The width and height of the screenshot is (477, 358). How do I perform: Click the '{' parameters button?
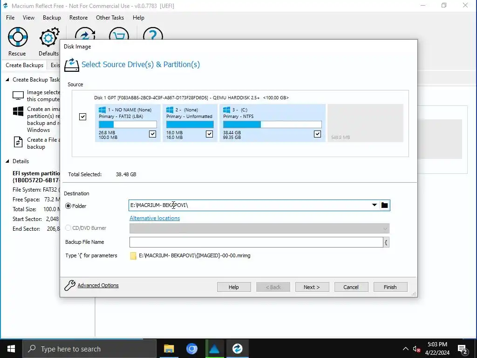(x=386, y=242)
